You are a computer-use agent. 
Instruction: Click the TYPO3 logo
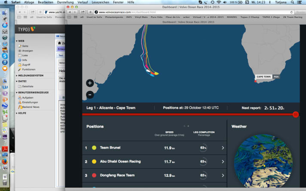(x=27, y=29)
